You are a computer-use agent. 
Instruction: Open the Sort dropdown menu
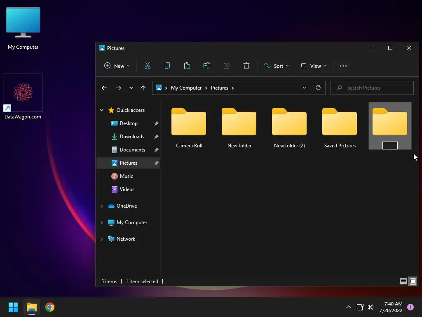click(x=277, y=66)
